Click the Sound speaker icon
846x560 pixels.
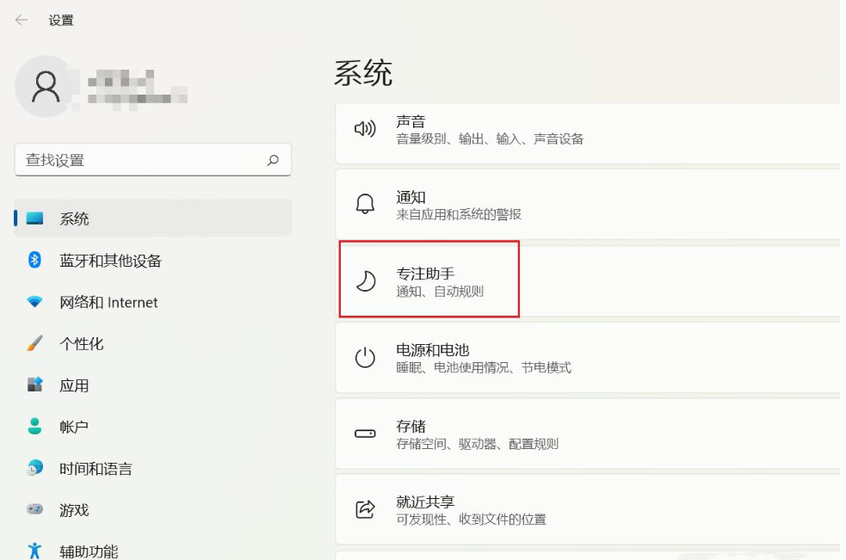[366, 130]
